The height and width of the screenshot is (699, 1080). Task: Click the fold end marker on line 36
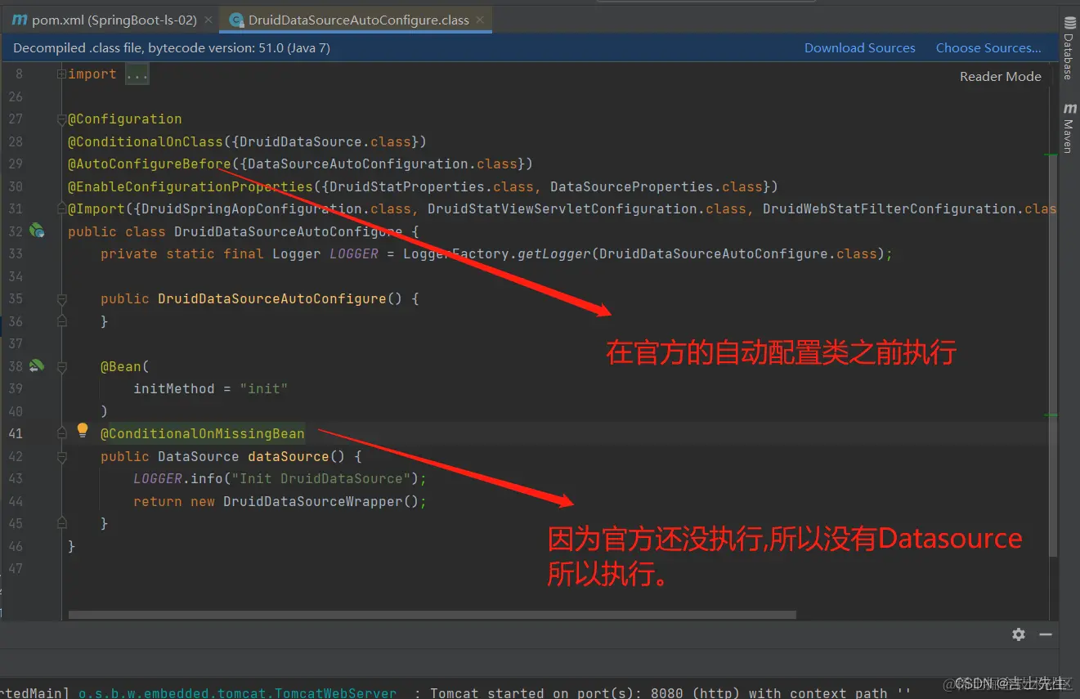click(61, 322)
